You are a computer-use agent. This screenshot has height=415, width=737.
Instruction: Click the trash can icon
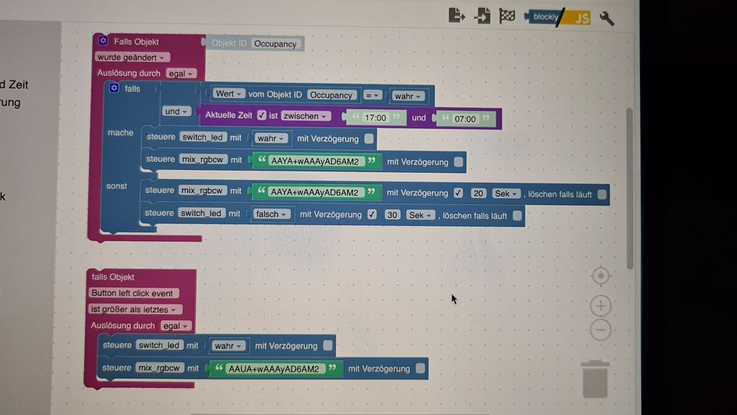(x=595, y=379)
